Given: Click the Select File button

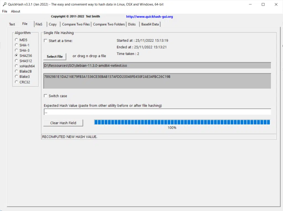Looking at the screenshot, I should (x=55, y=56).
